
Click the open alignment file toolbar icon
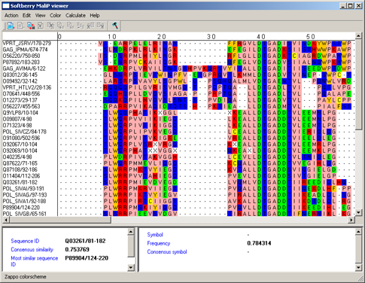click(11, 26)
